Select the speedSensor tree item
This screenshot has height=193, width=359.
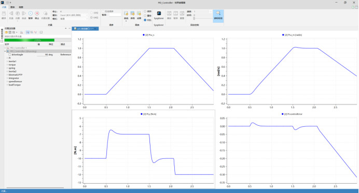click(x=16, y=82)
